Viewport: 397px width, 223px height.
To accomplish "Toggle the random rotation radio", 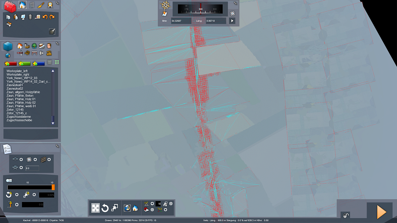I will pyautogui.click(x=17, y=195).
